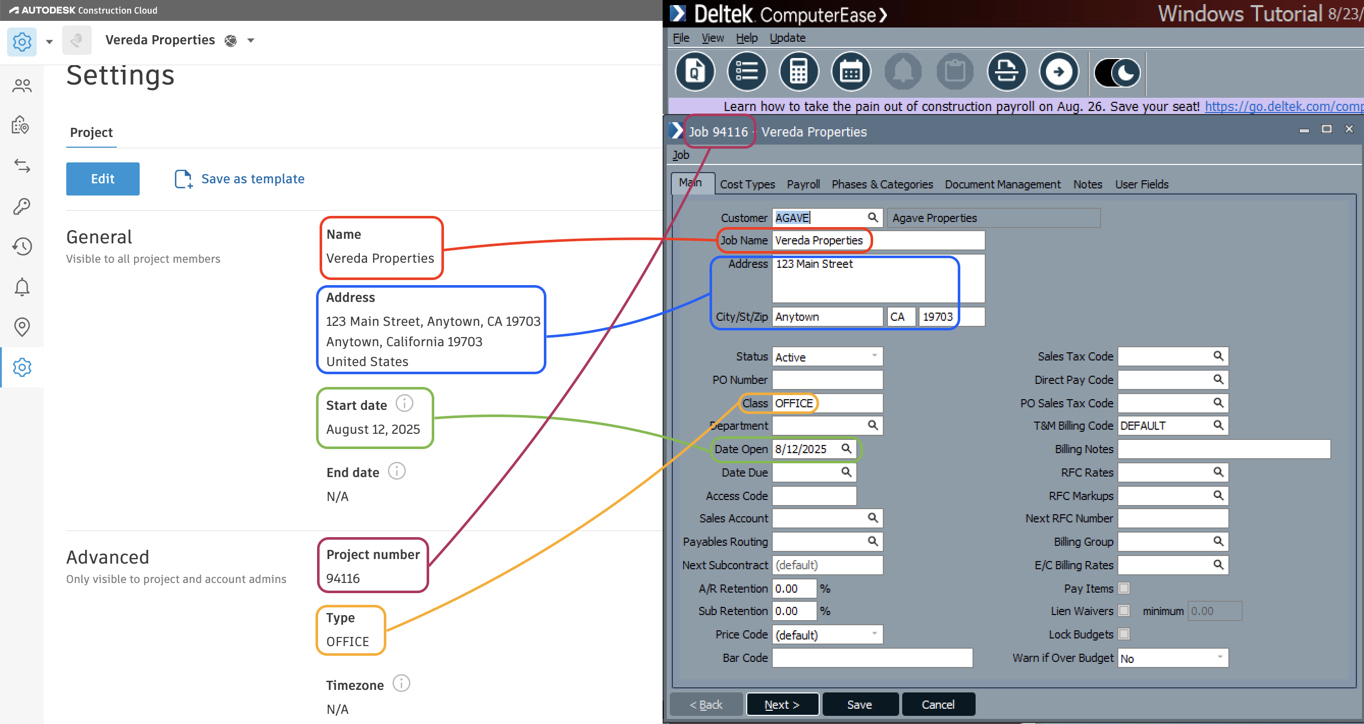
Task: Open the Update menu
Action: [x=788, y=38]
